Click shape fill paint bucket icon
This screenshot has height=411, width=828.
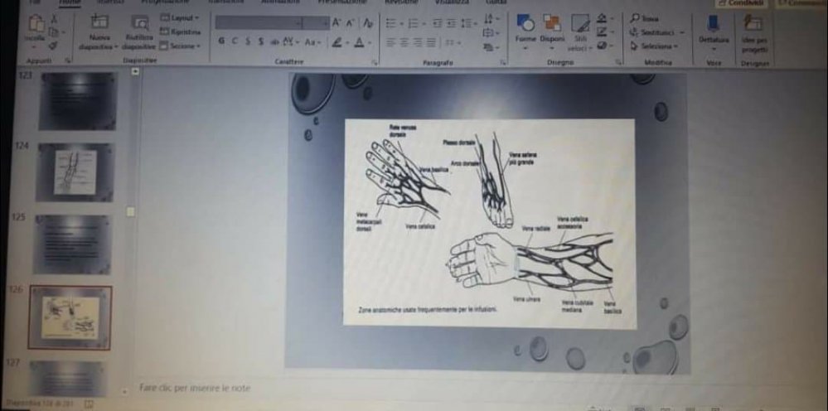603,19
